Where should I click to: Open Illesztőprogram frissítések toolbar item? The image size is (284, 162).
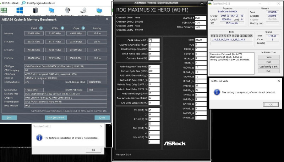click(x=38, y=3)
